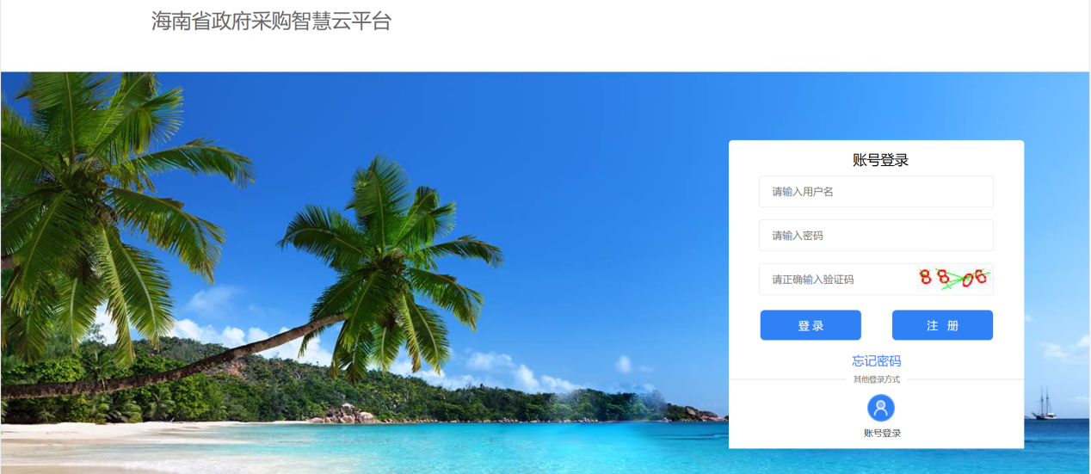Select the 账号登录 label below avatar icon
Image resolution: width=1091 pixels, height=474 pixels.
[882, 434]
